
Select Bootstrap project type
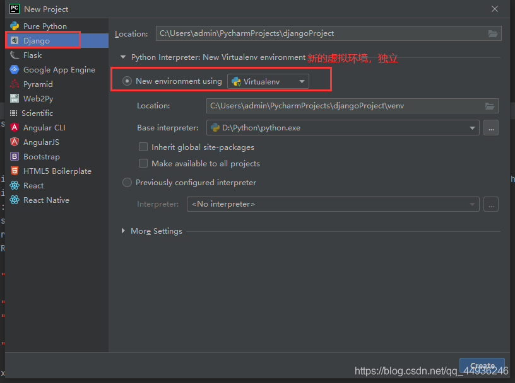point(57,156)
